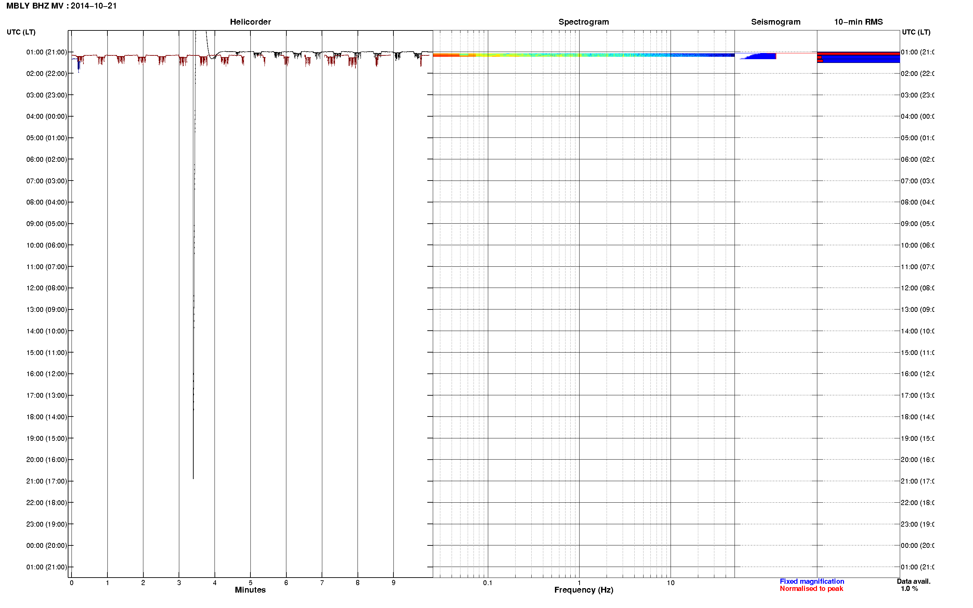The height and width of the screenshot is (608, 973).
Task: Click the 'Seismogram' panel heading
Action: pyautogui.click(x=776, y=22)
